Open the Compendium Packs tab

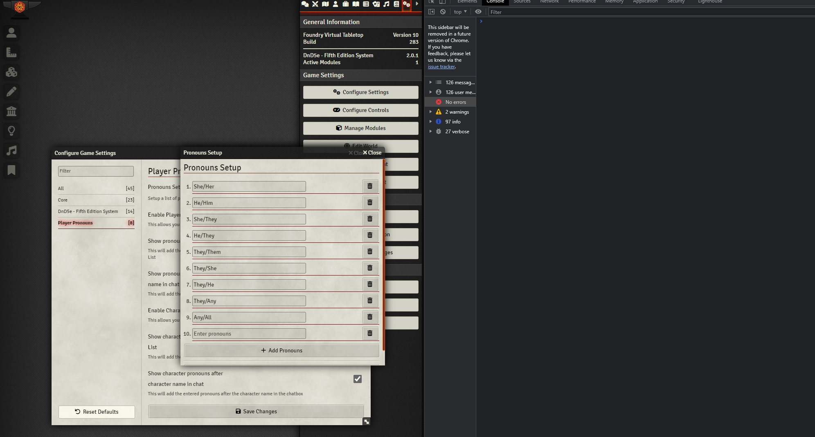[396, 4]
